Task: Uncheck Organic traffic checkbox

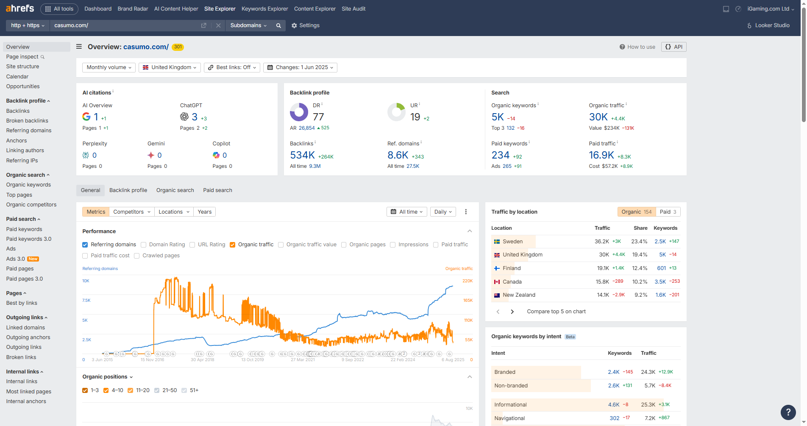Action: click(x=233, y=245)
